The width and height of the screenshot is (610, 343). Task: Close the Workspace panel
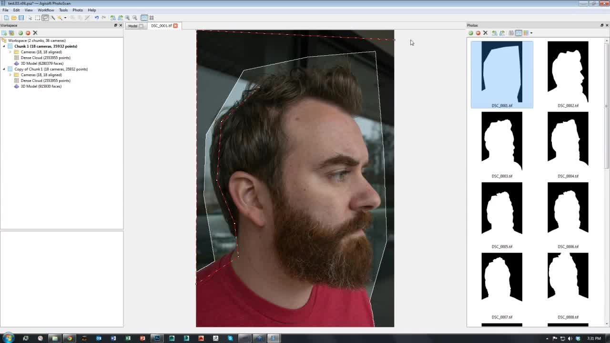pos(121,25)
